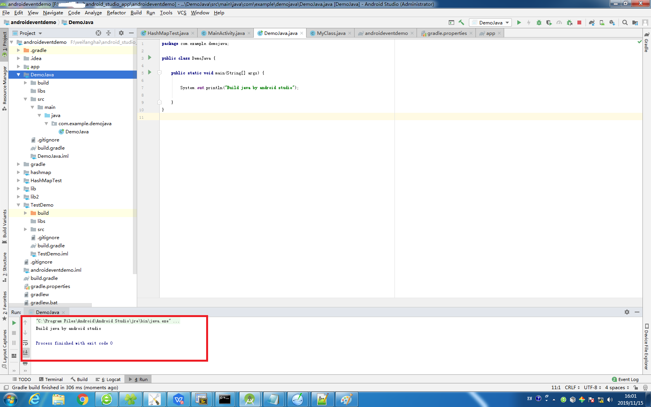Click the Make Project hammer icon
This screenshot has height=407, width=651.
click(x=461, y=22)
